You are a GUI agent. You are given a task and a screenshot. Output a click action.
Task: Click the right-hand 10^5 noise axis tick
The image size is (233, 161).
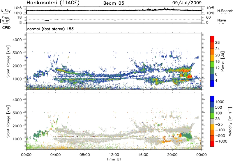click(x=210, y=8)
